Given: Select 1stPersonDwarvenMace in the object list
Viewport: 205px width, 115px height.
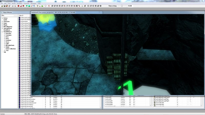Looking at the screenshot, I should pos(27,105).
